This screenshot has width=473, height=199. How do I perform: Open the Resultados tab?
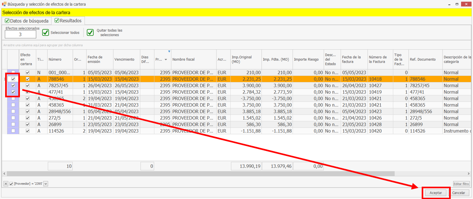click(x=68, y=21)
